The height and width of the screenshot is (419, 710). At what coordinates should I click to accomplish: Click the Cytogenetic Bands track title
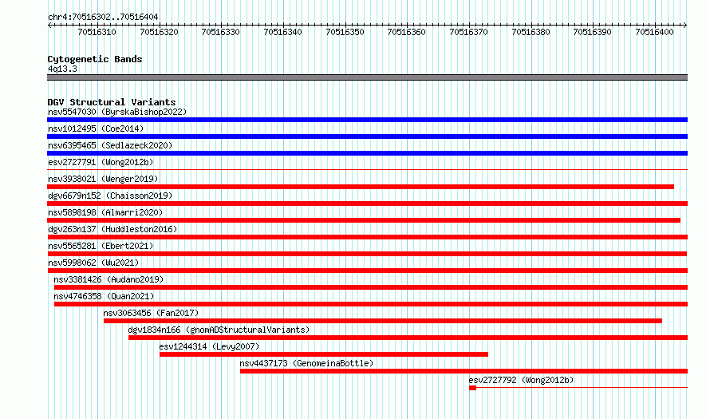coord(95,59)
